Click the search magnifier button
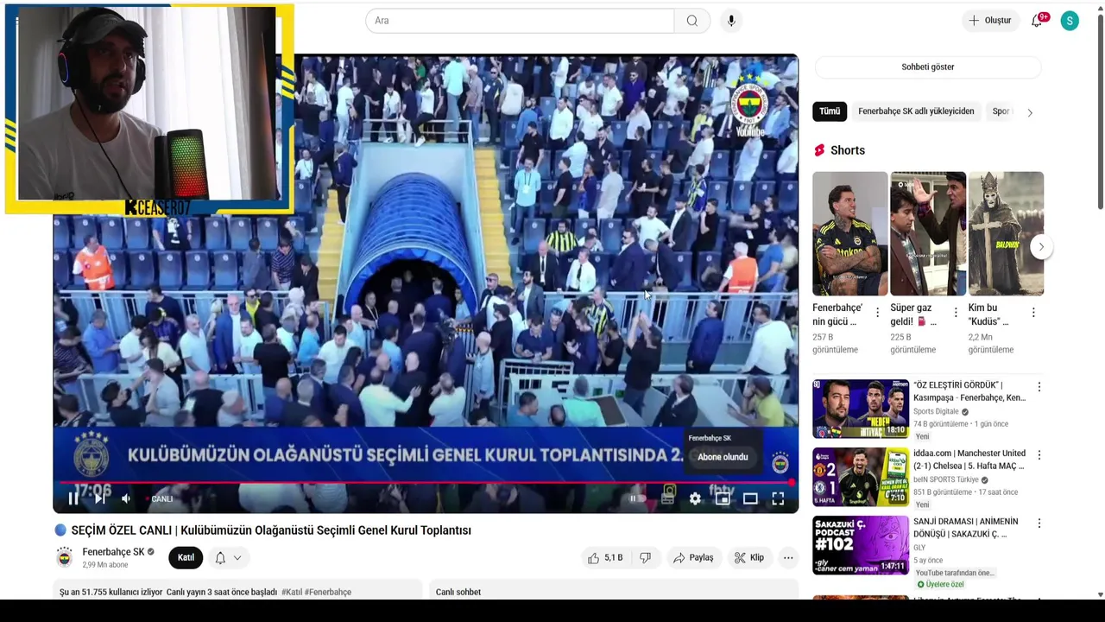 click(691, 21)
